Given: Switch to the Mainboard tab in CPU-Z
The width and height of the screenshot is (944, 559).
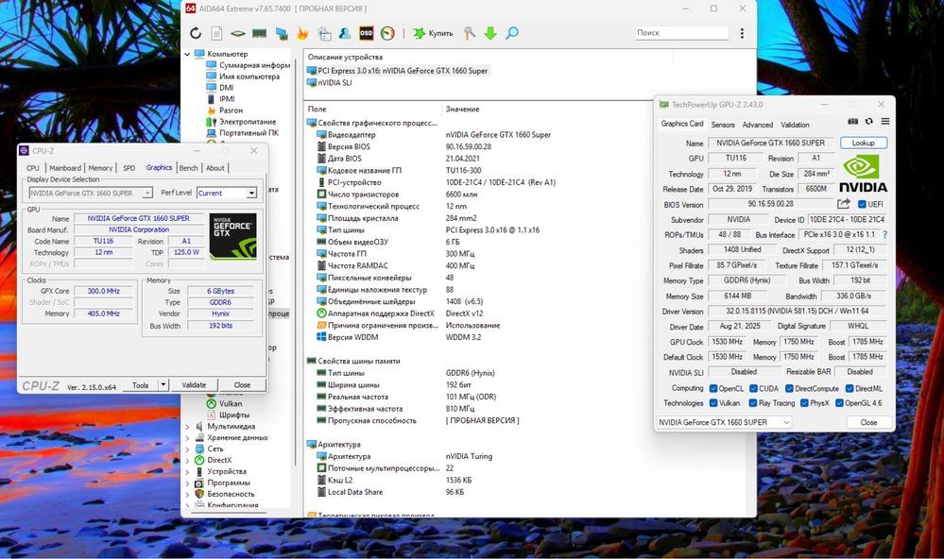Looking at the screenshot, I should click(x=65, y=168).
